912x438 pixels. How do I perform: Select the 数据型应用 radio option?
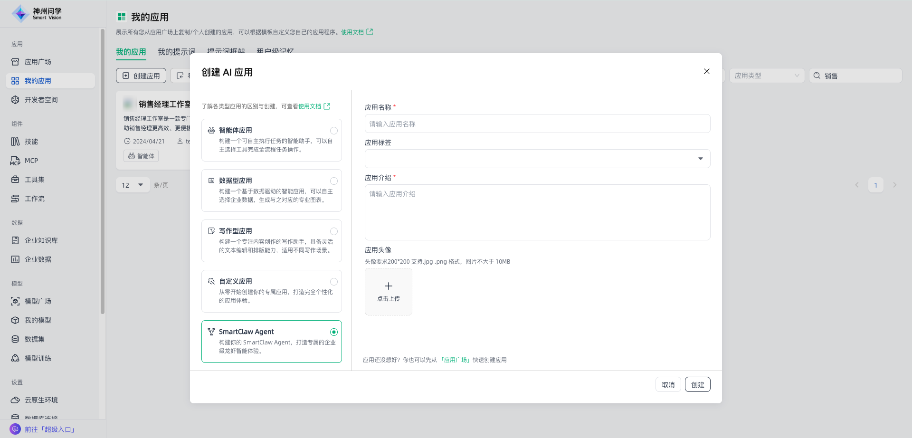pyautogui.click(x=334, y=181)
